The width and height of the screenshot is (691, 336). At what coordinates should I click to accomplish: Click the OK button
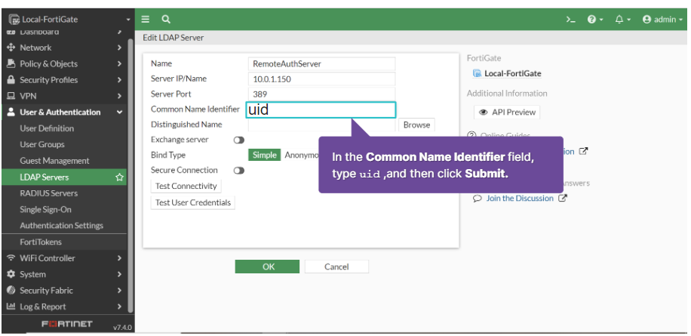coord(267,267)
